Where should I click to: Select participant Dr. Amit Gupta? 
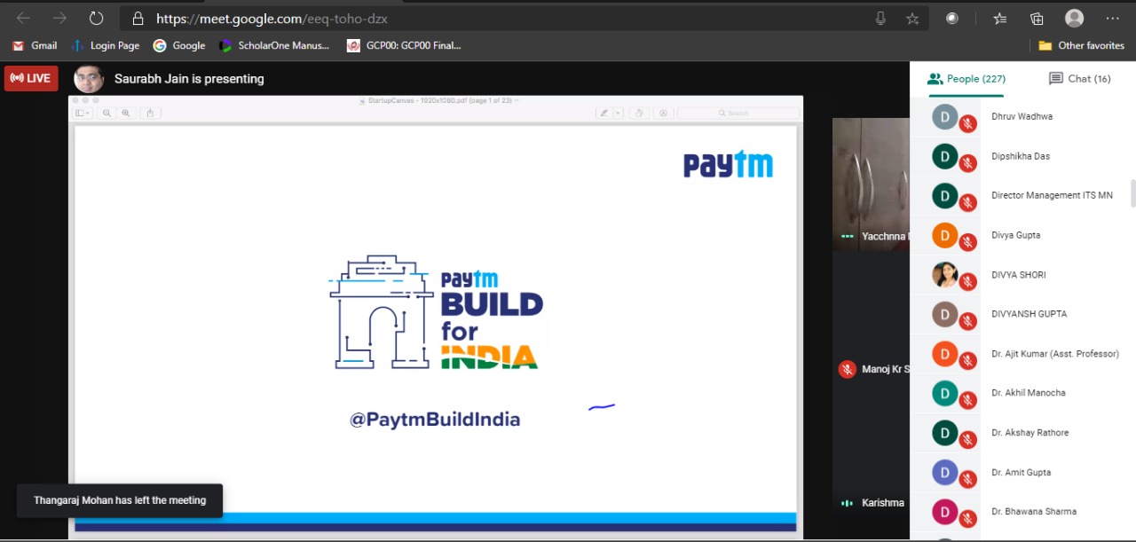(x=1021, y=473)
